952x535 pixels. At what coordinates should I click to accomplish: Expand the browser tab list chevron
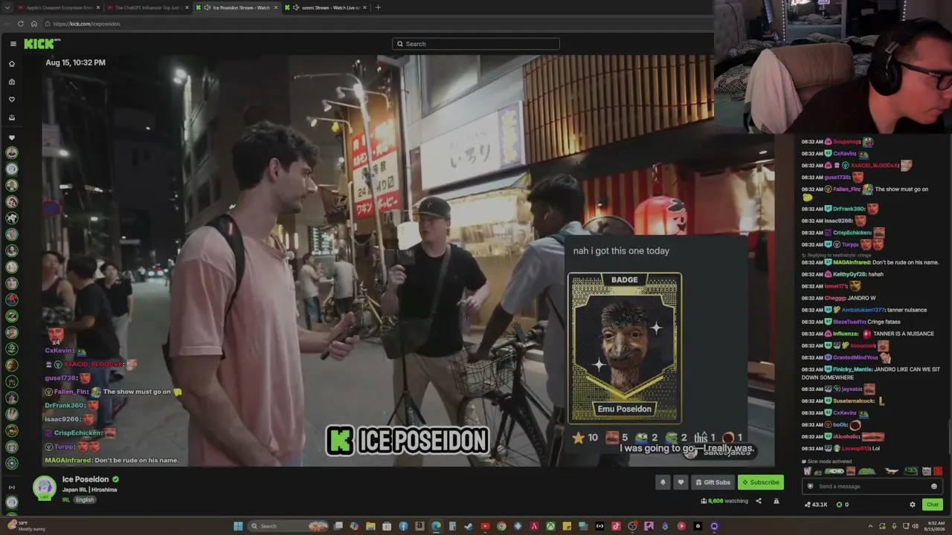click(6, 7)
